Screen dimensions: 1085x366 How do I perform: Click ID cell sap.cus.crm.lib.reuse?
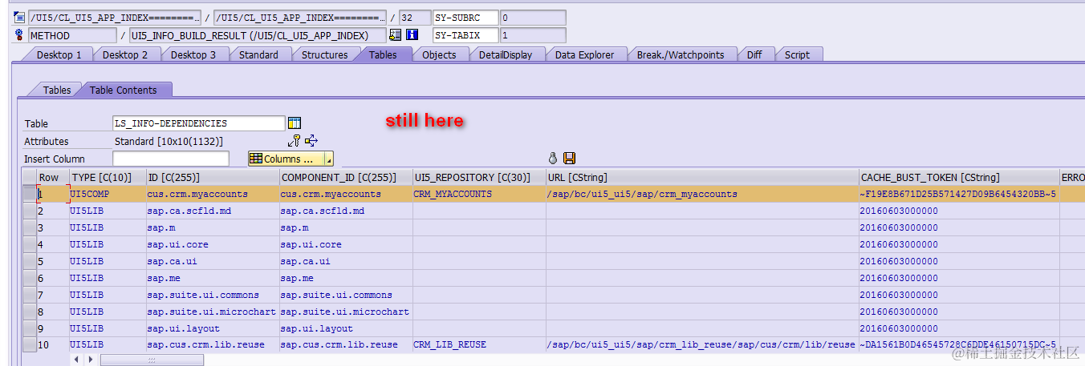[212, 344]
